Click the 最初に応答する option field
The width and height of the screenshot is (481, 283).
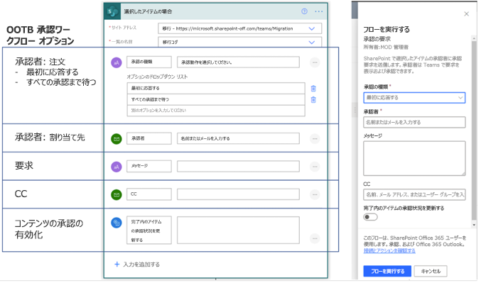[216, 88]
